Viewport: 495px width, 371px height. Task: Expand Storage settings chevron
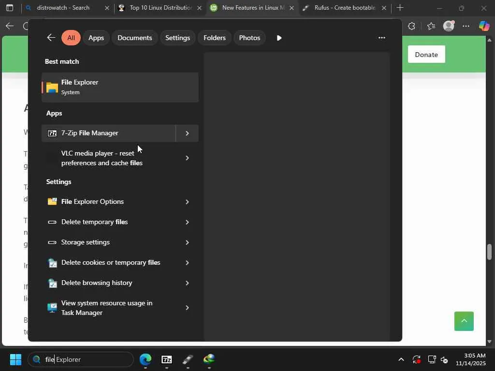pos(187,243)
